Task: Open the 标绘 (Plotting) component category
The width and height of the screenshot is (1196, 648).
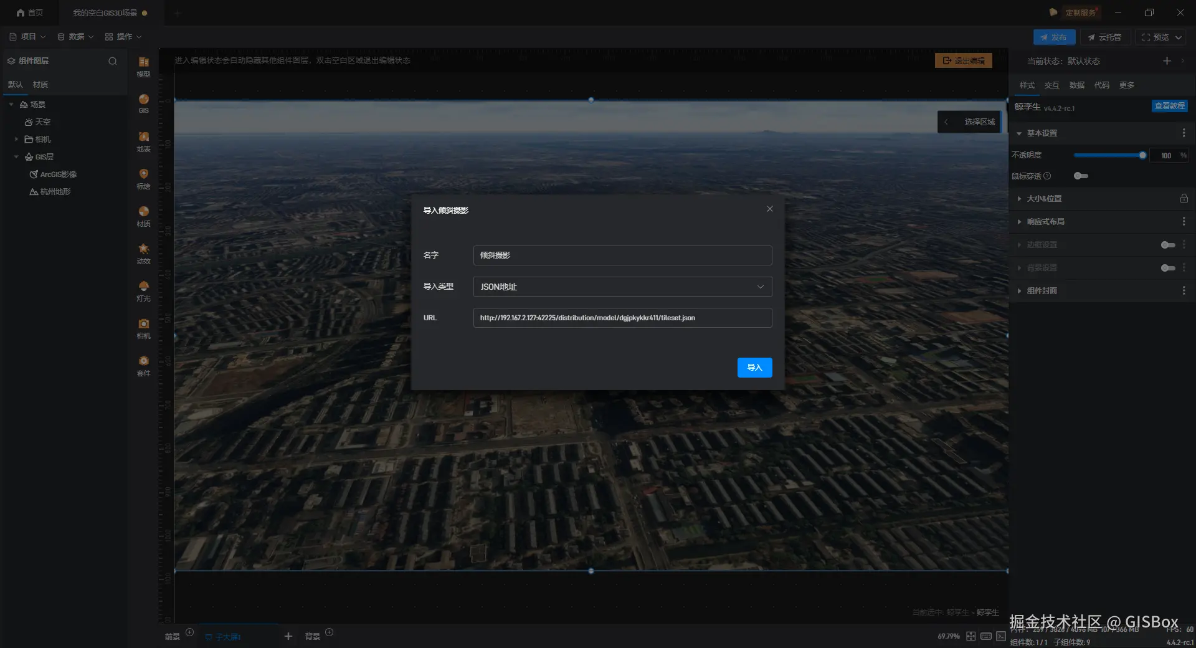Action: click(x=143, y=179)
